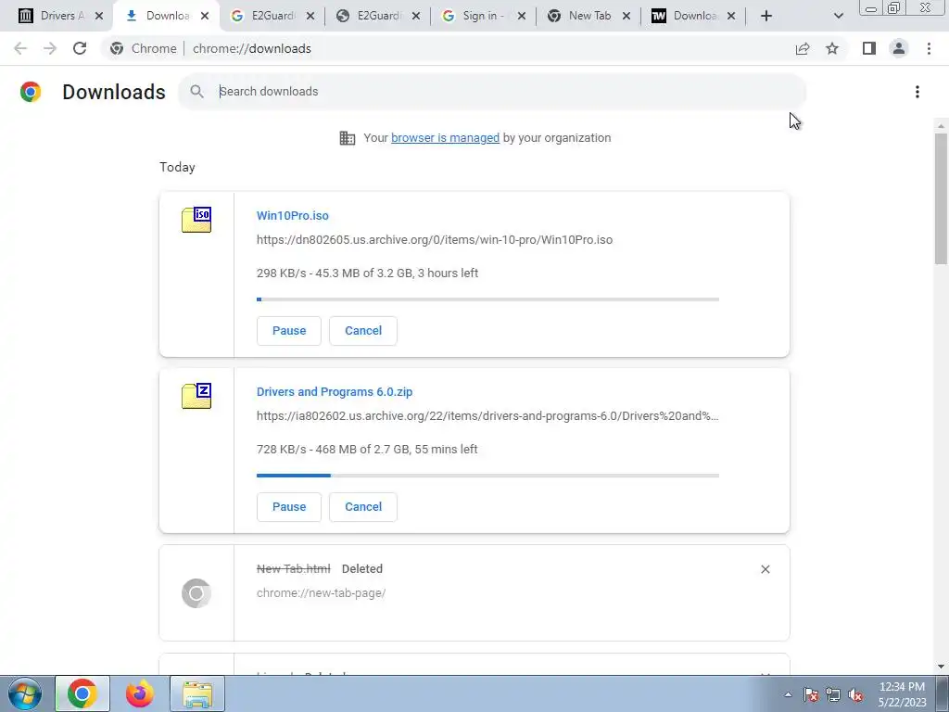Go forward using the browser forward arrow
The height and width of the screenshot is (712, 949).
click(50, 48)
